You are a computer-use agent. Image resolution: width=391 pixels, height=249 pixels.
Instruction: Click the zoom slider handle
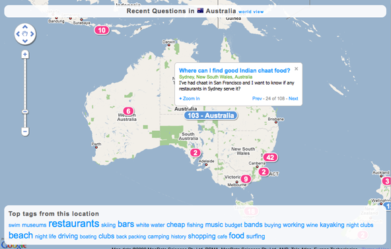click(x=25, y=112)
